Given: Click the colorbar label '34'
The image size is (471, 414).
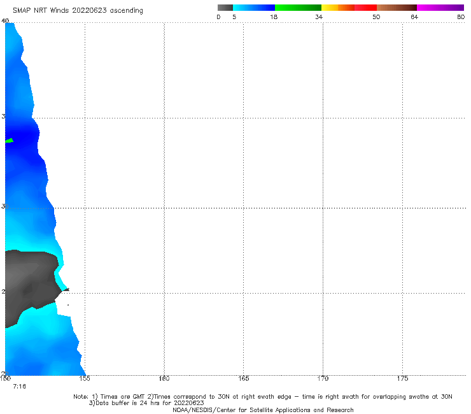Looking at the screenshot, I should 319,17.
